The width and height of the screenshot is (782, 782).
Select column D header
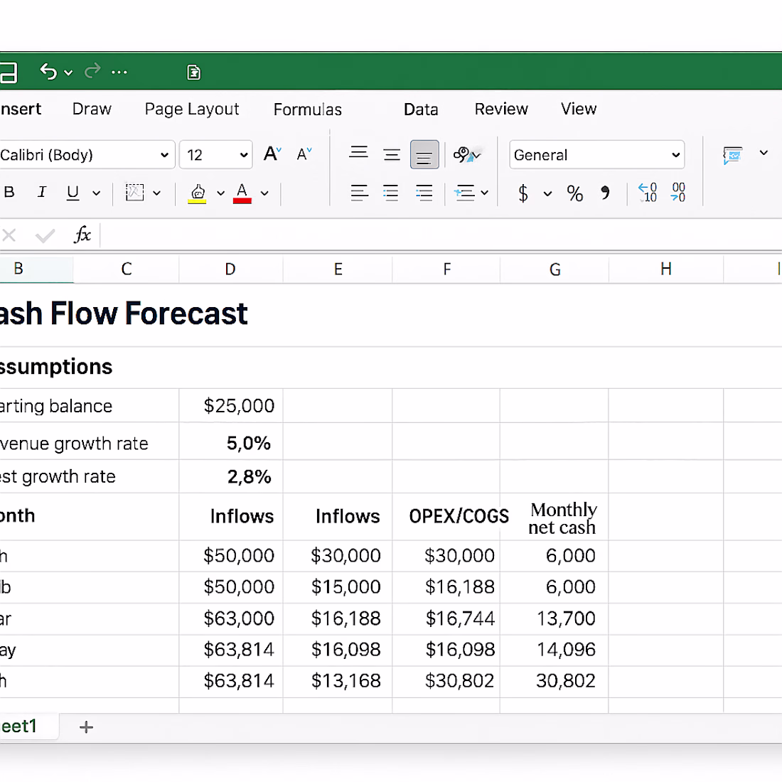click(230, 269)
